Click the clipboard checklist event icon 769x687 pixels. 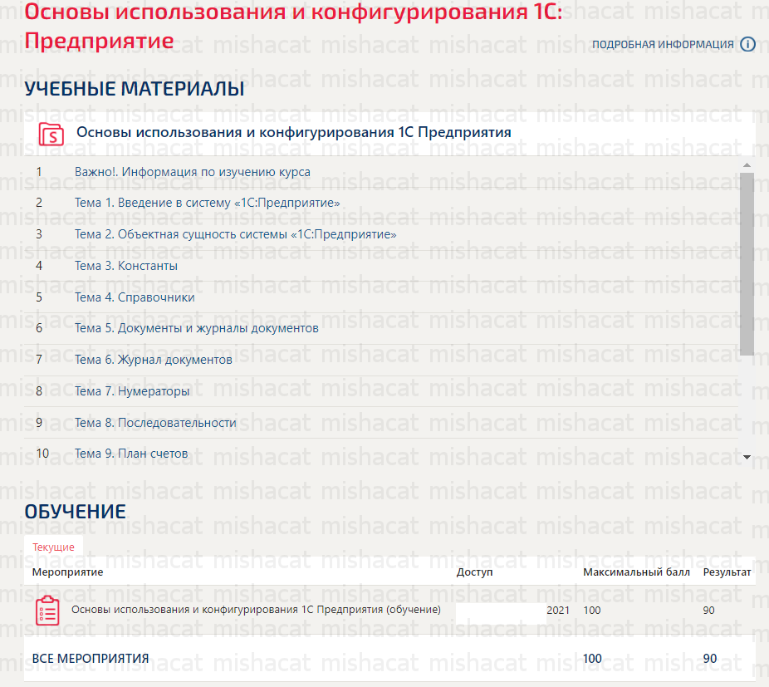(x=47, y=611)
